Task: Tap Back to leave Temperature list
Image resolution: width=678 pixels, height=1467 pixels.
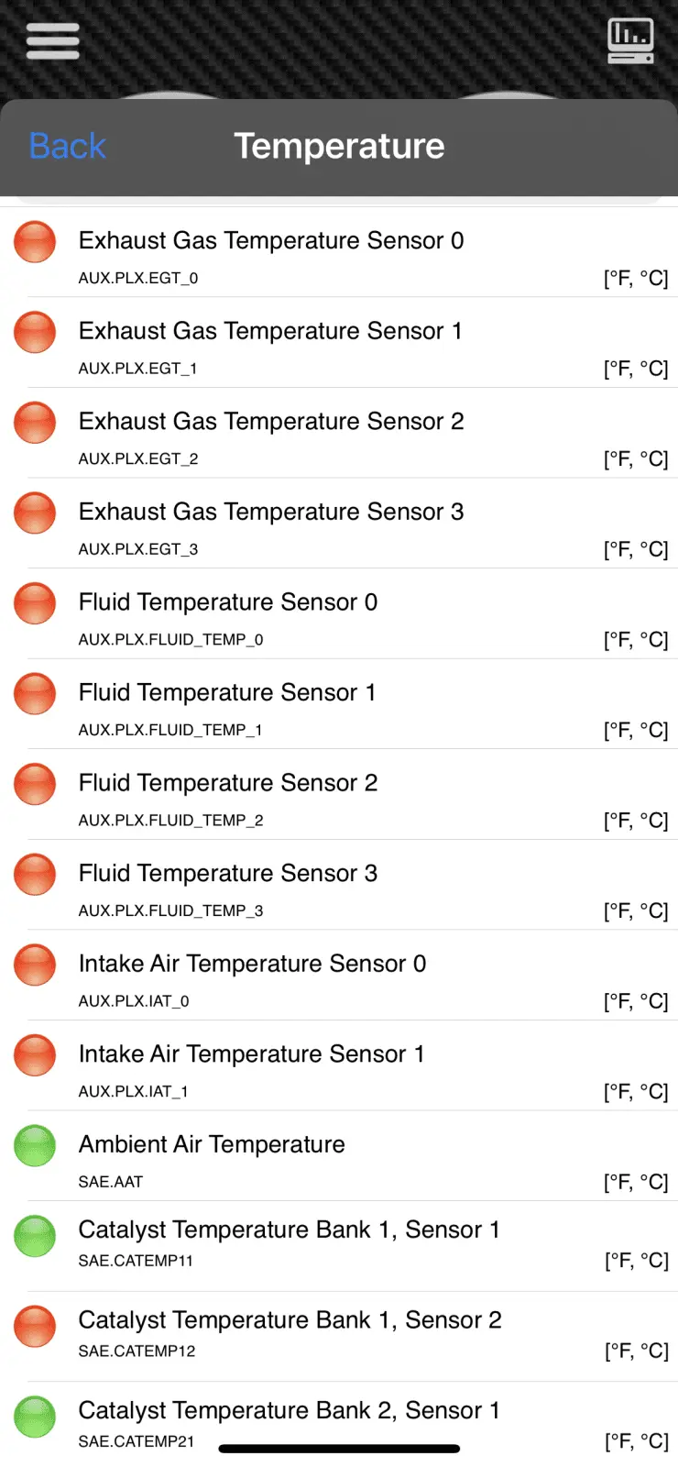Action: tap(68, 147)
